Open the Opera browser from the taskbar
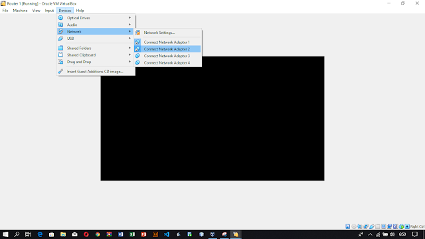 click(x=86, y=234)
